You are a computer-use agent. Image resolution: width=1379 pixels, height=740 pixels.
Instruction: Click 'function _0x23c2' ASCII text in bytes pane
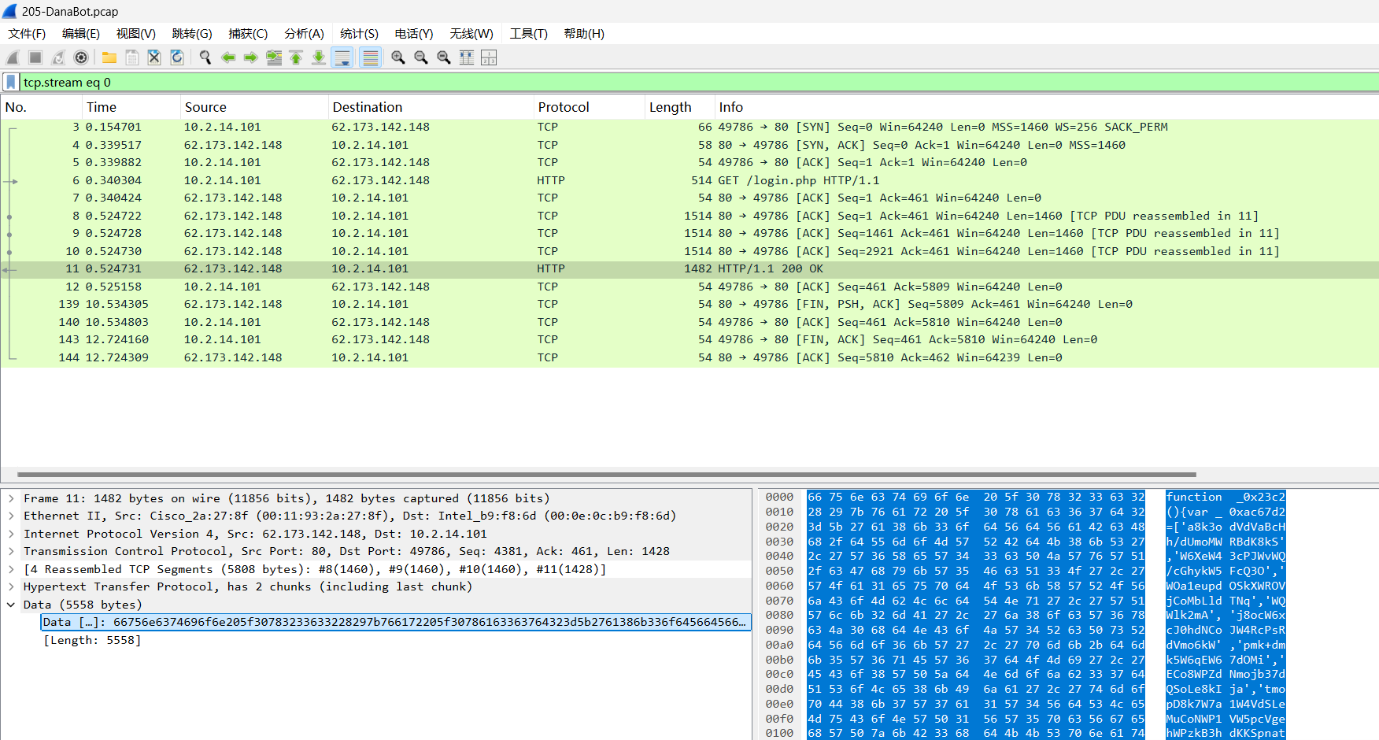click(1226, 497)
